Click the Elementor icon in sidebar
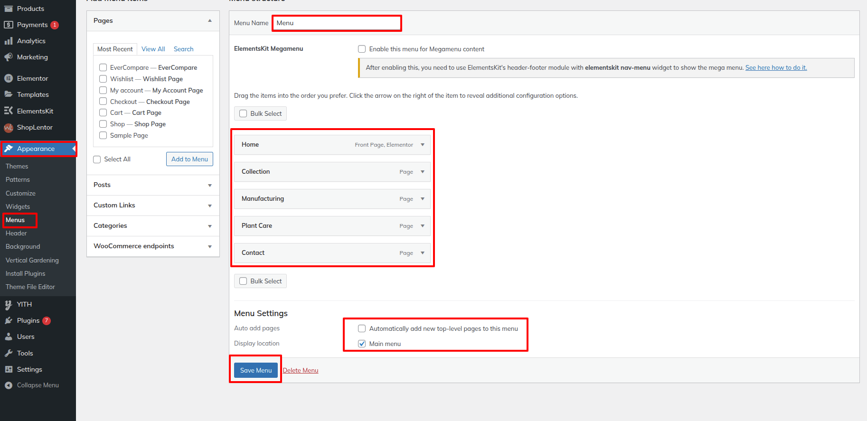This screenshot has height=421, width=867. pos(8,78)
